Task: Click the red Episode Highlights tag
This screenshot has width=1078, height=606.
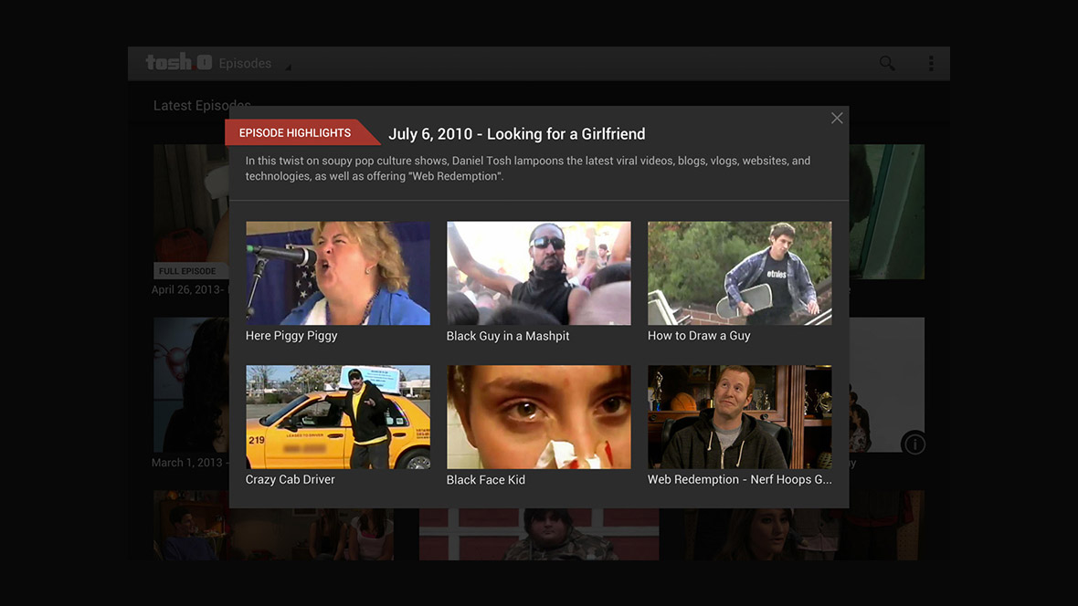Action: pos(295,133)
